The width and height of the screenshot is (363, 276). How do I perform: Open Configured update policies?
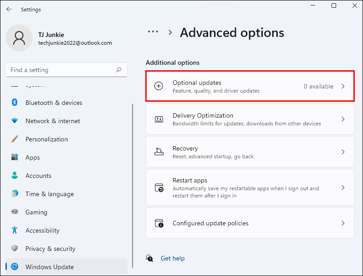click(x=250, y=223)
